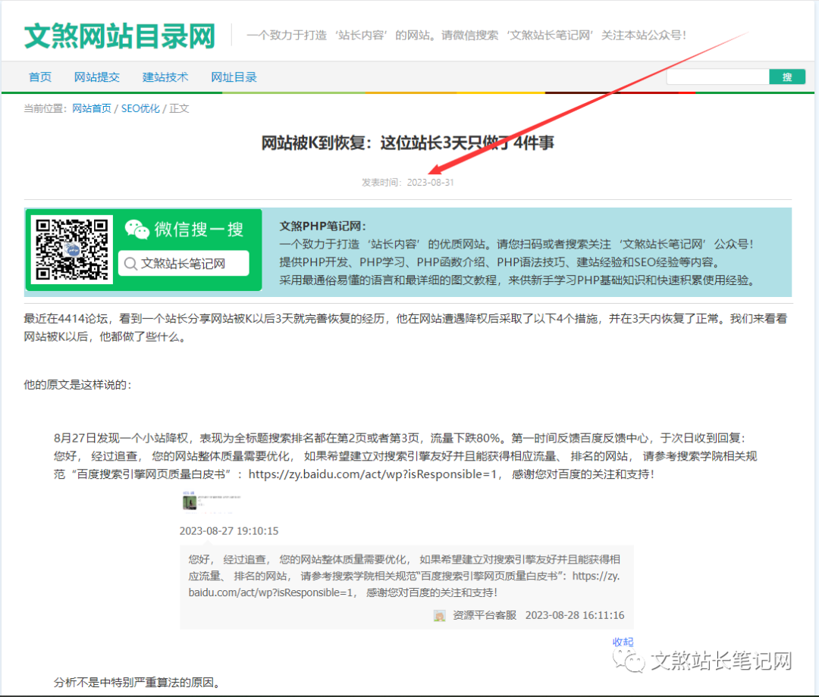
Task: Switch to the 建站技术 tab
Action: click(x=165, y=77)
